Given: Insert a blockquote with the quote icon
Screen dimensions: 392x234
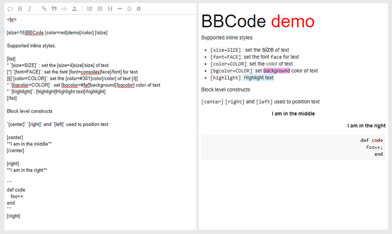Looking at the screenshot, I should [x=54, y=9].
